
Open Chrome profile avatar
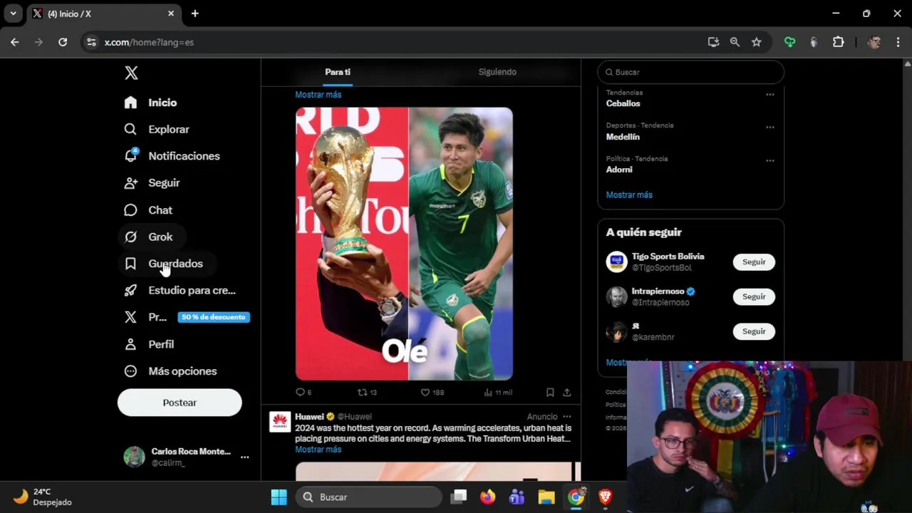point(874,42)
